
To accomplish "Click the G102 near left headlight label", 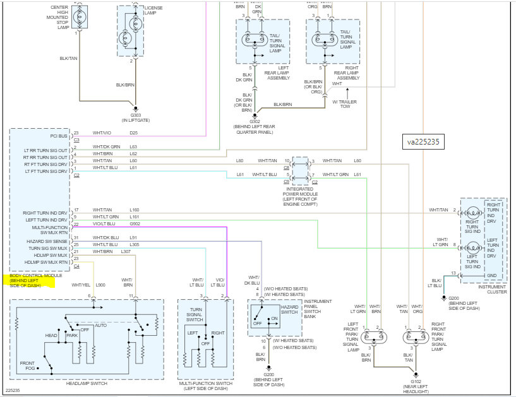I will 416,387.
